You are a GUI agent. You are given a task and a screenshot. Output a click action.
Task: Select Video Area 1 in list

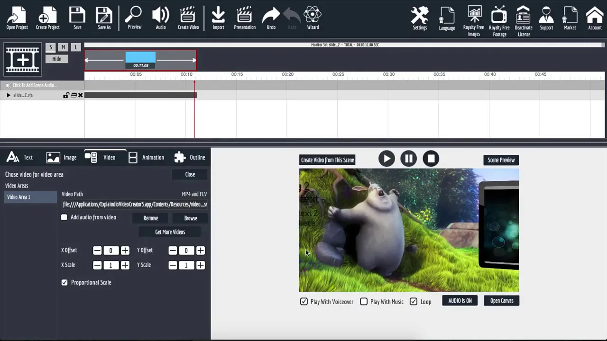pyautogui.click(x=29, y=197)
